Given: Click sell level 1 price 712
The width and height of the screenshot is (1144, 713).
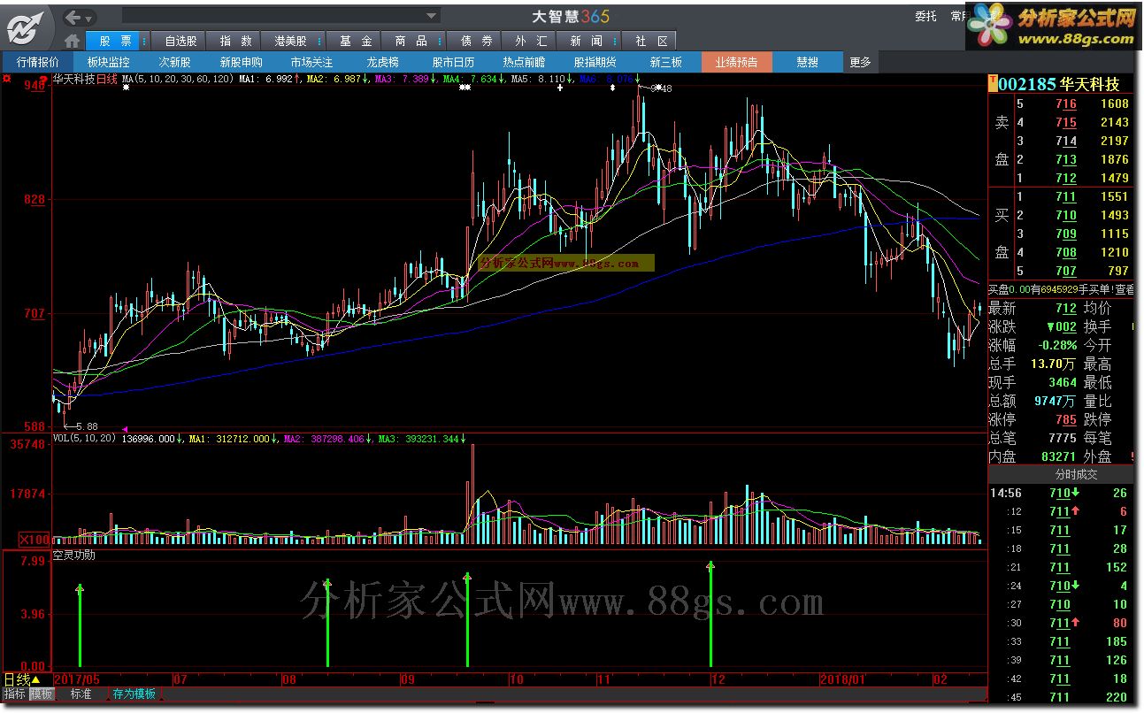Looking at the screenshot, I should pos(1065,179).
